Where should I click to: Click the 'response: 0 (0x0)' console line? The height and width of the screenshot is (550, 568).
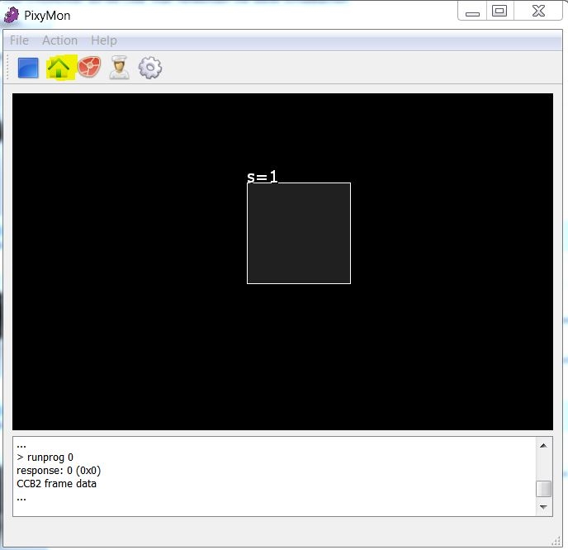coord(59,471)
